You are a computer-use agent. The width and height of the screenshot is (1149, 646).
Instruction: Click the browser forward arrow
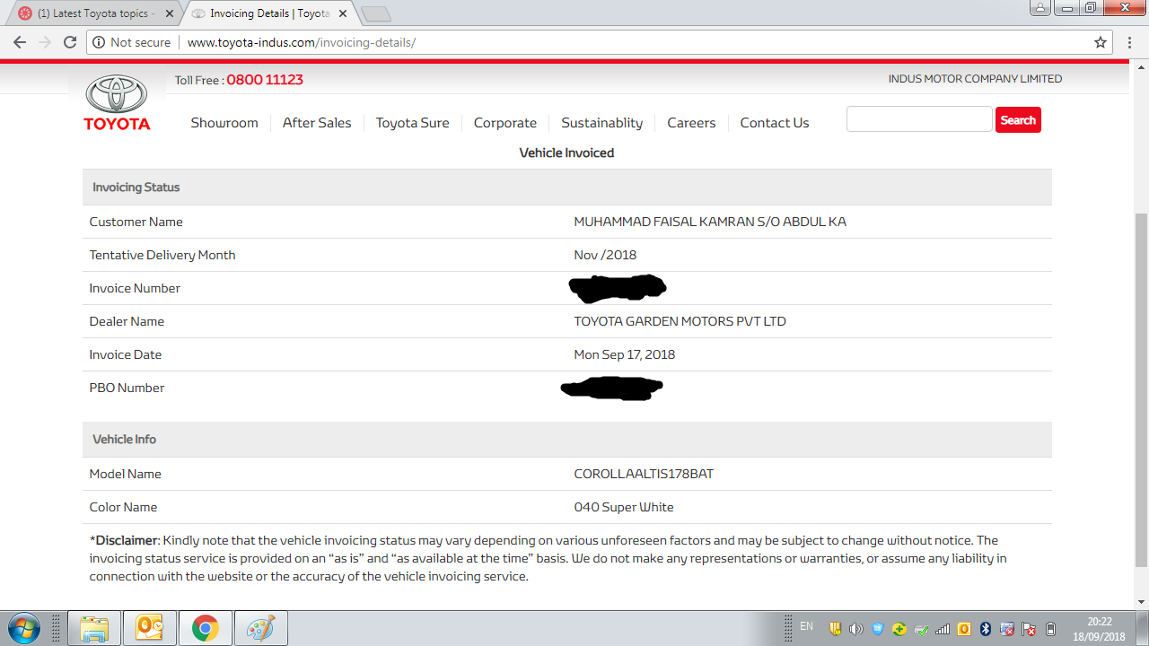pos(45,42)
